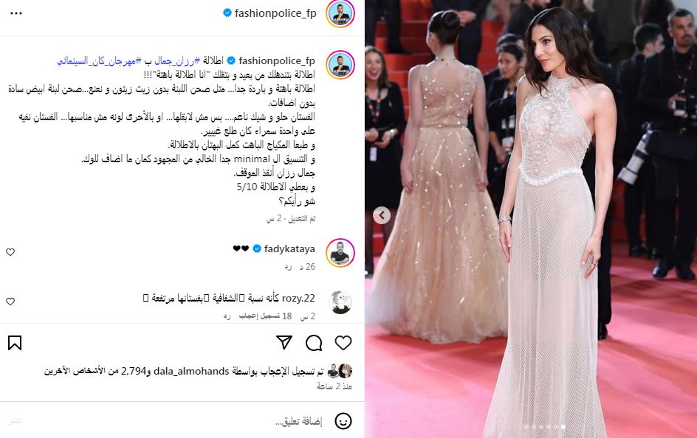Open hashtag مهرجان_كان_السينمائي link
The width and height of the screenshot is (697, 438).
pos(99,60)
